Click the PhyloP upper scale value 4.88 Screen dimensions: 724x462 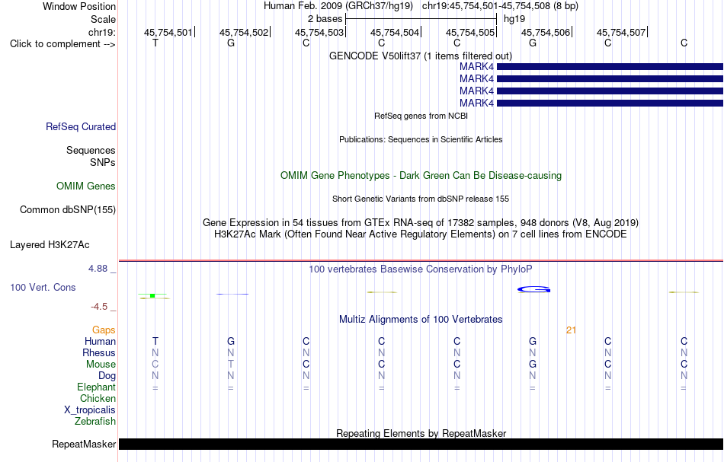98,269
